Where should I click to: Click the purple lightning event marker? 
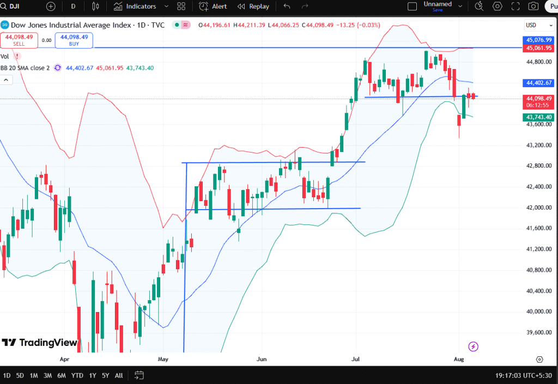[x=473, y=346]
